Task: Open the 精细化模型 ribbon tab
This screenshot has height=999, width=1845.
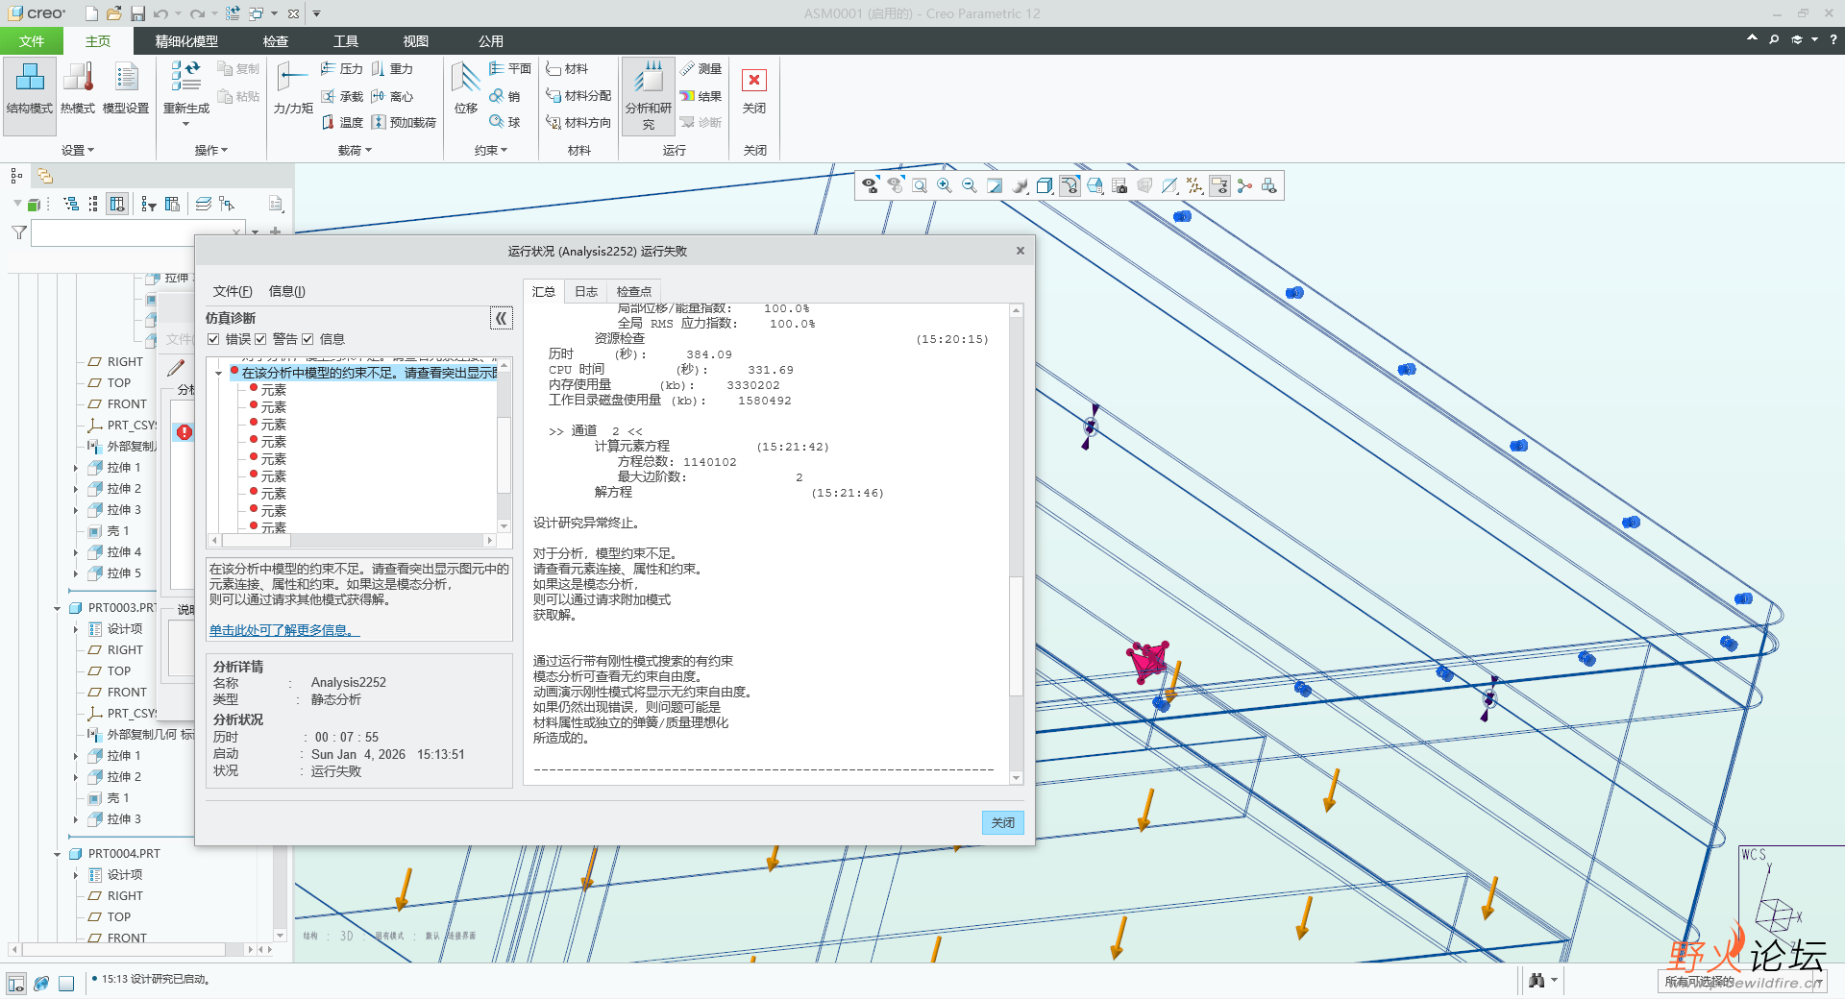Action: pos(186,41)
